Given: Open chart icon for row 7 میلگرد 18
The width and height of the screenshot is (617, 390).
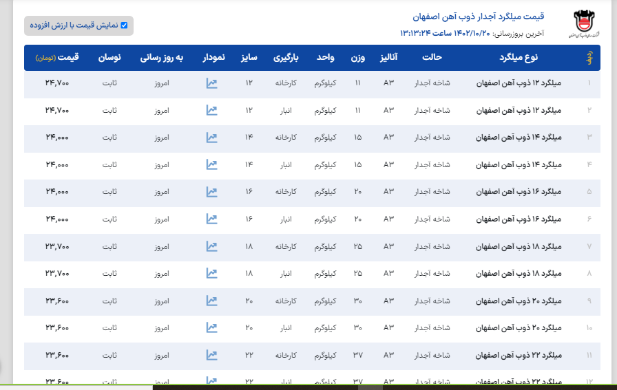Looking at the screenshot, I should (211, 246).
